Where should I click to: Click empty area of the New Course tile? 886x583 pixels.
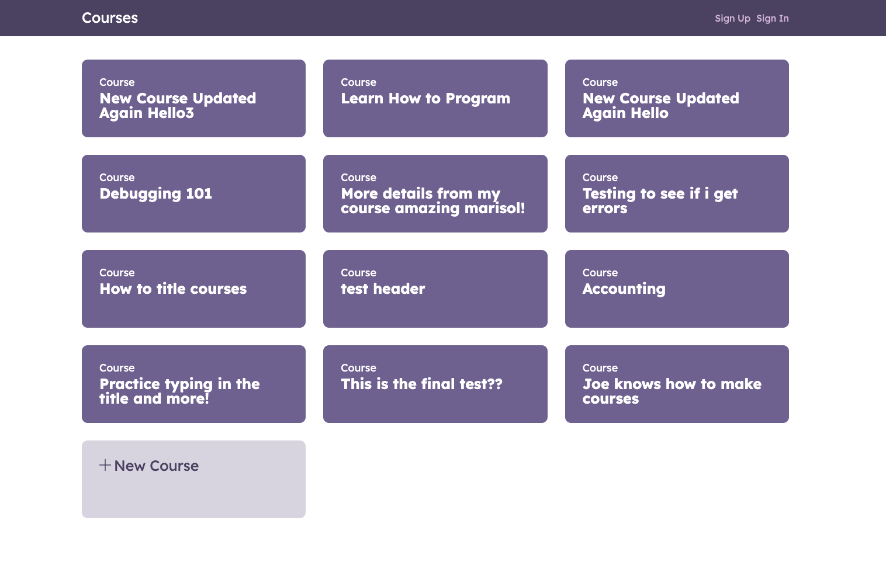(x=193, y=497)
